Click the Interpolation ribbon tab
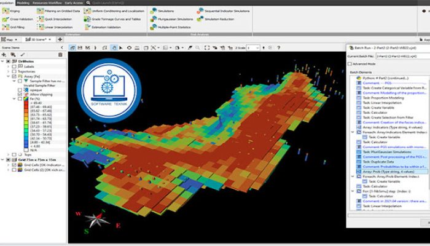 (x=7, y=2)
